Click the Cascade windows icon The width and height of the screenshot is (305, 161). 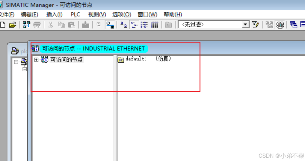click(293, 25)
